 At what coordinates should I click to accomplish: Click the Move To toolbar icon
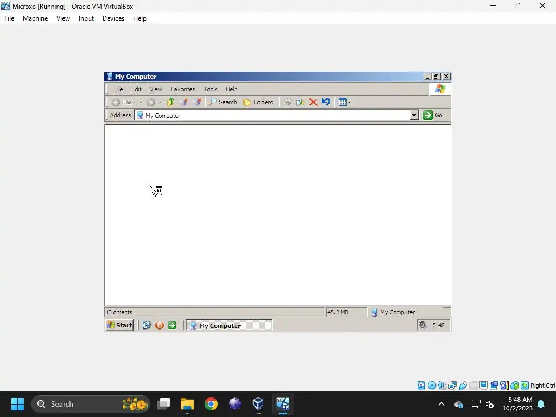287,102
